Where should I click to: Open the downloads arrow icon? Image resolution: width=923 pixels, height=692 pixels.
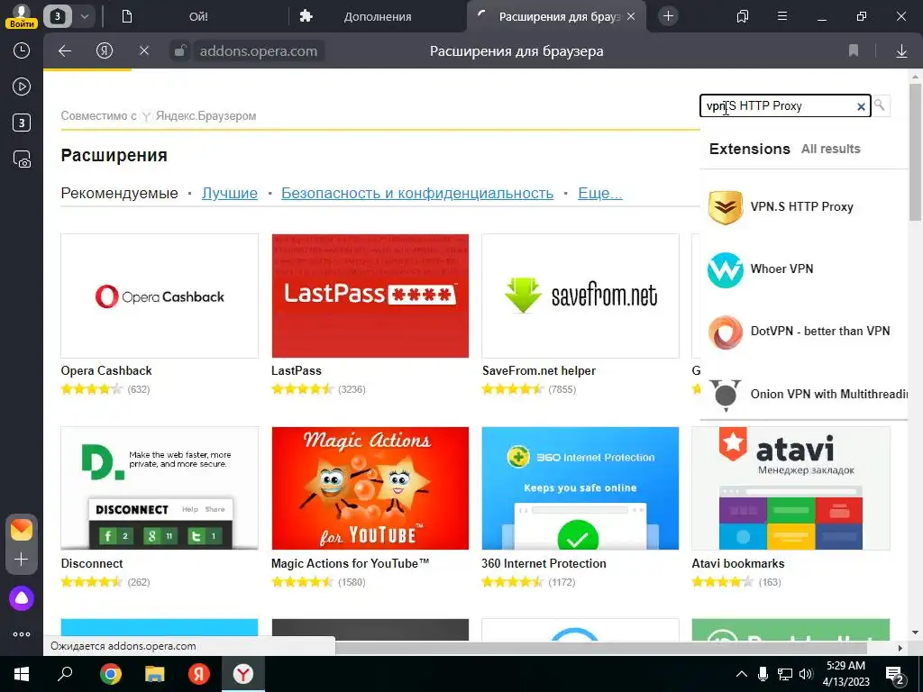(x=901, y=51)
